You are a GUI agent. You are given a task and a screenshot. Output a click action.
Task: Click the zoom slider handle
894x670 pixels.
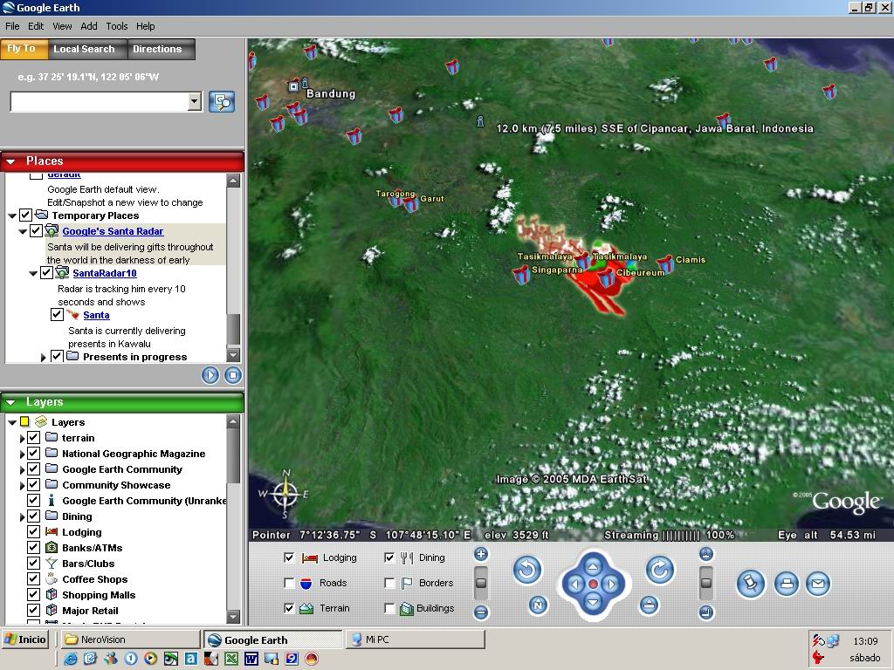point(481,583)
